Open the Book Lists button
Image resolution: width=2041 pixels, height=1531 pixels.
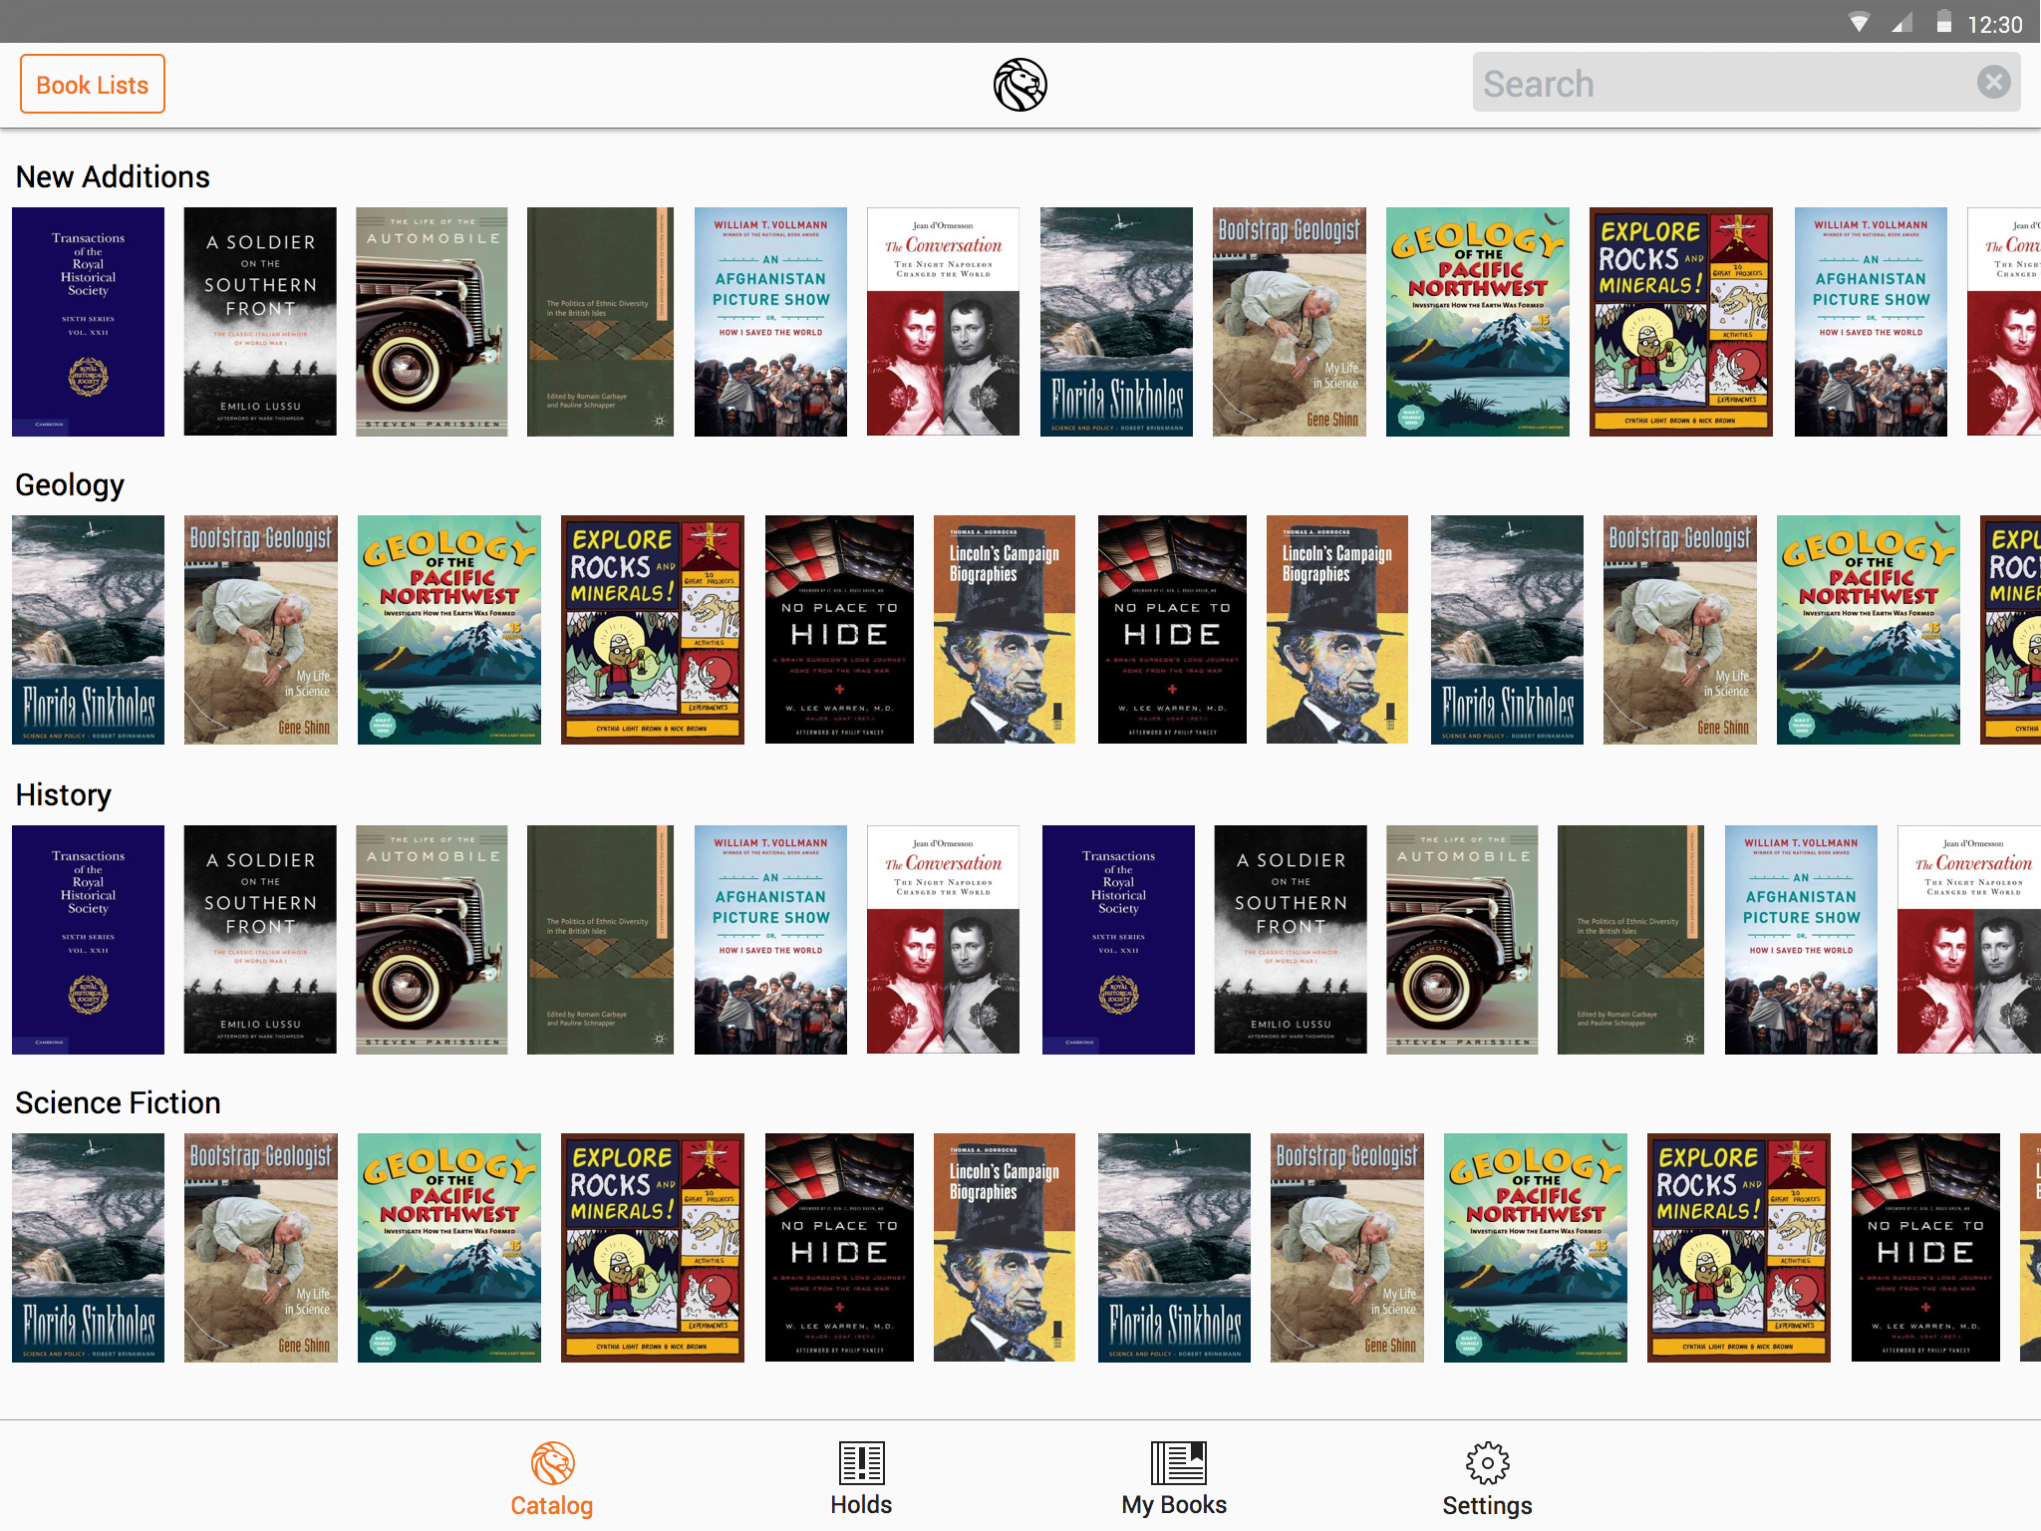click(x=93, y=85)
